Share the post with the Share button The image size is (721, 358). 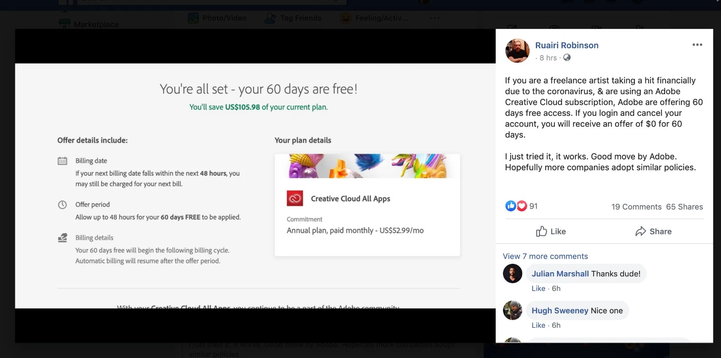(653, 231)
